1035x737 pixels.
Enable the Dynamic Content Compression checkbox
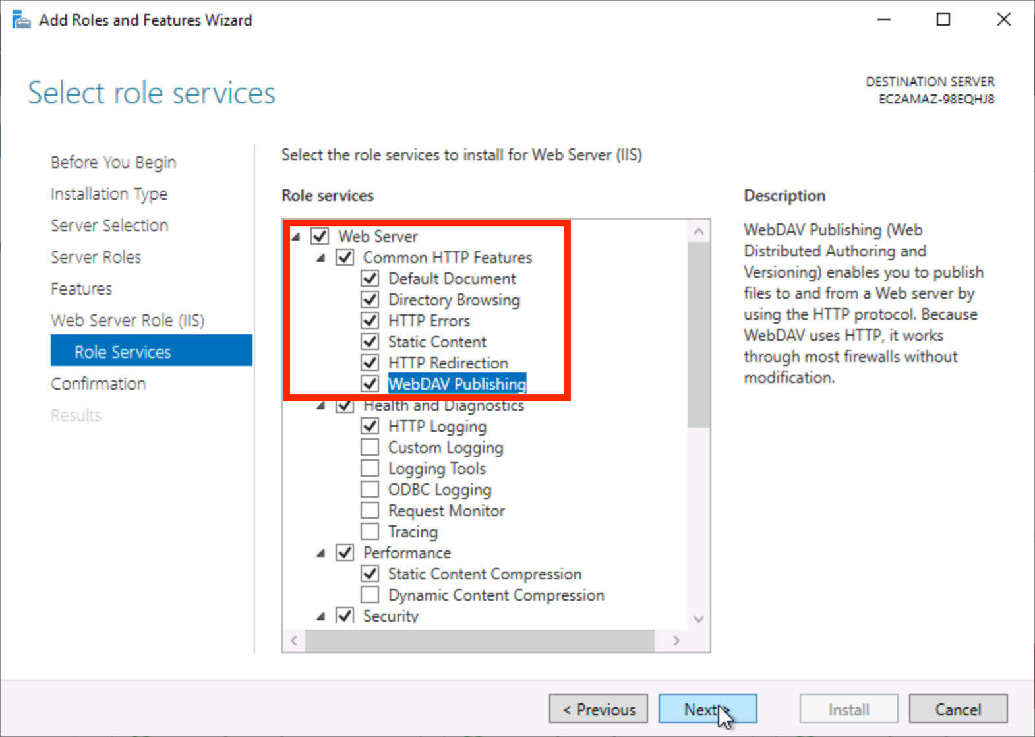[x=370, y=595]
